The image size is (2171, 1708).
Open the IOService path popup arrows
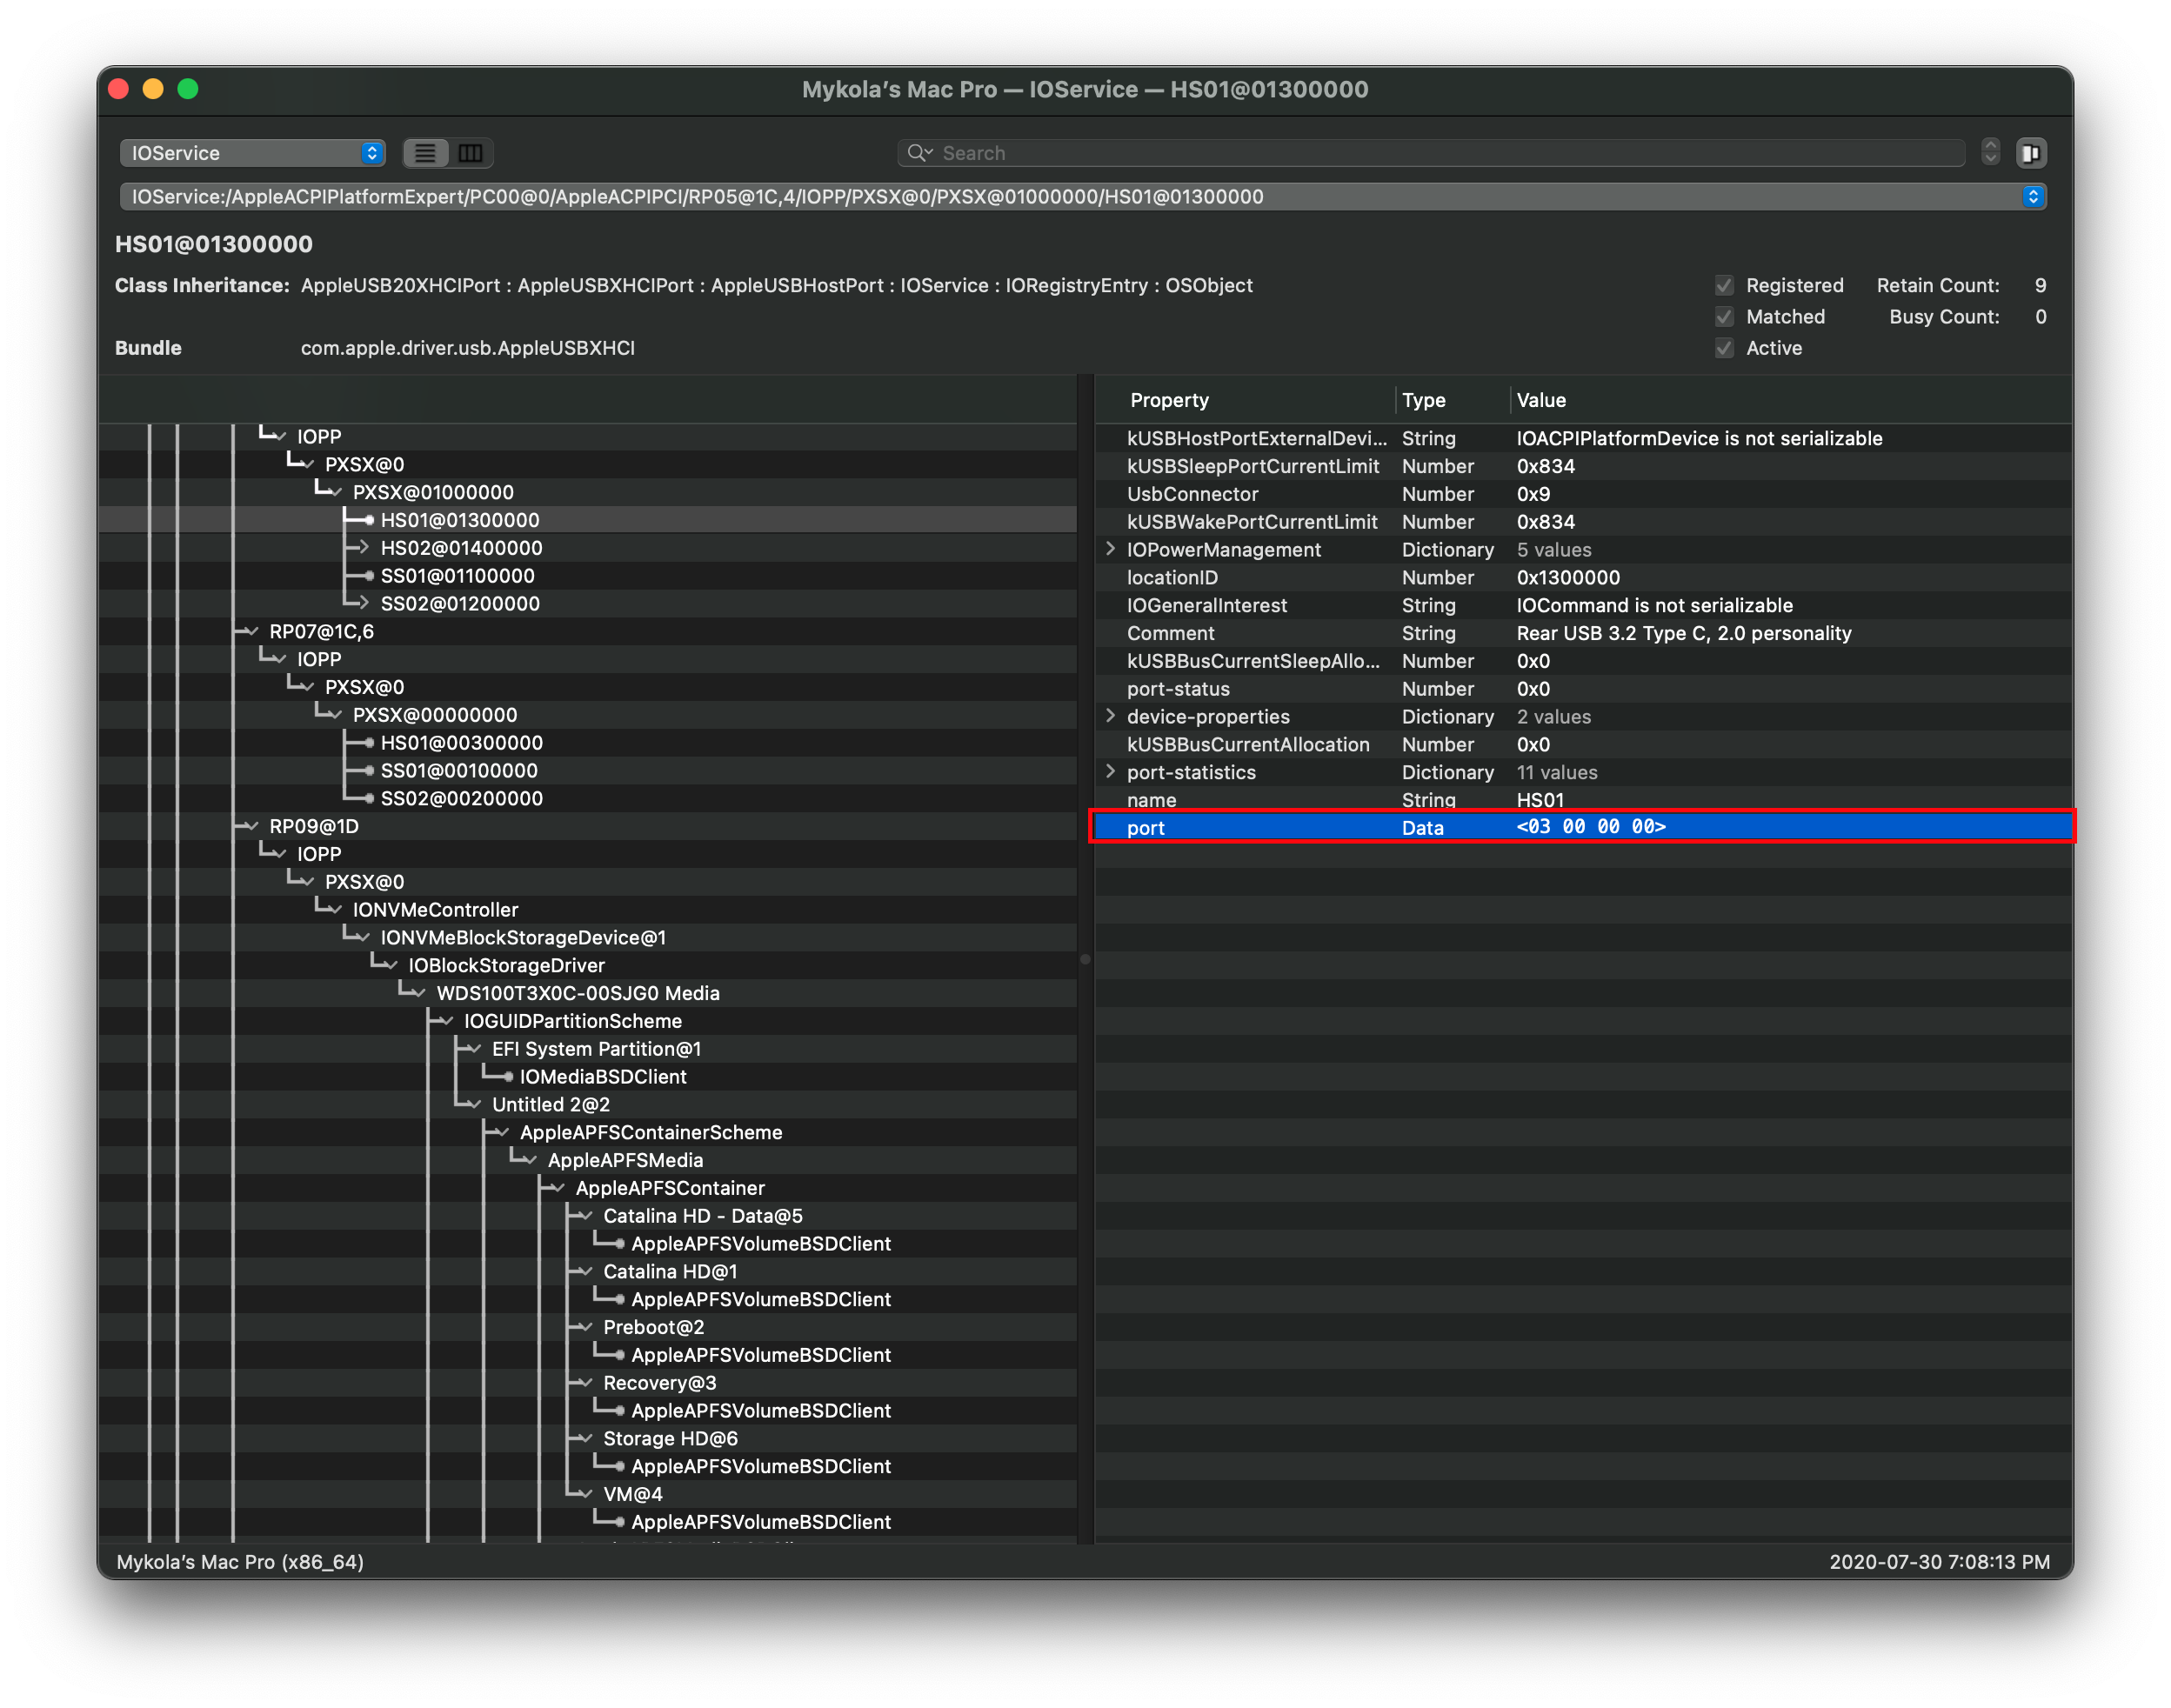pos(2032,197)
